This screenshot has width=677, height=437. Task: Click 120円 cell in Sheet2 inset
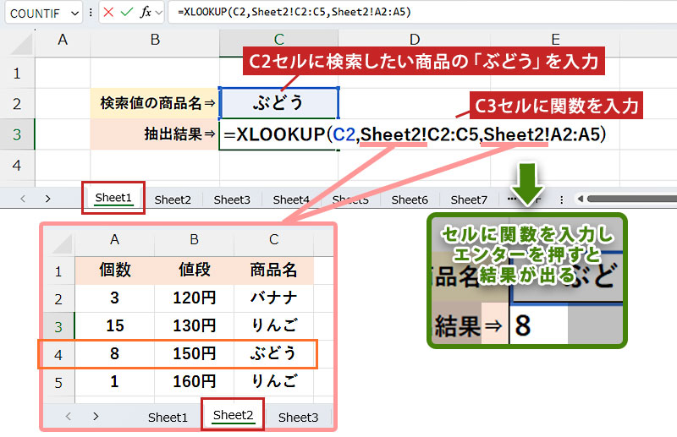(x=195, y=298)
